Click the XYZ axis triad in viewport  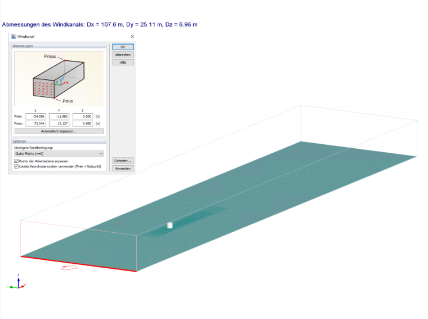click(x=16, y=282)
